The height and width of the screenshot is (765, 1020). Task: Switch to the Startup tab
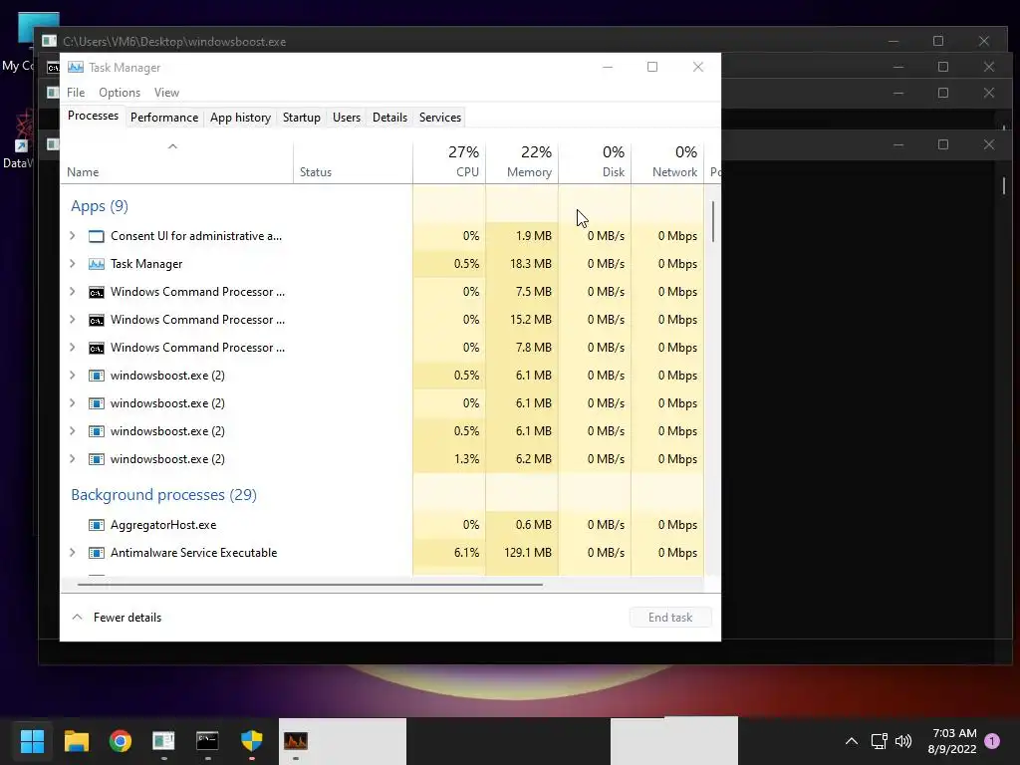(x=301, y=118)
